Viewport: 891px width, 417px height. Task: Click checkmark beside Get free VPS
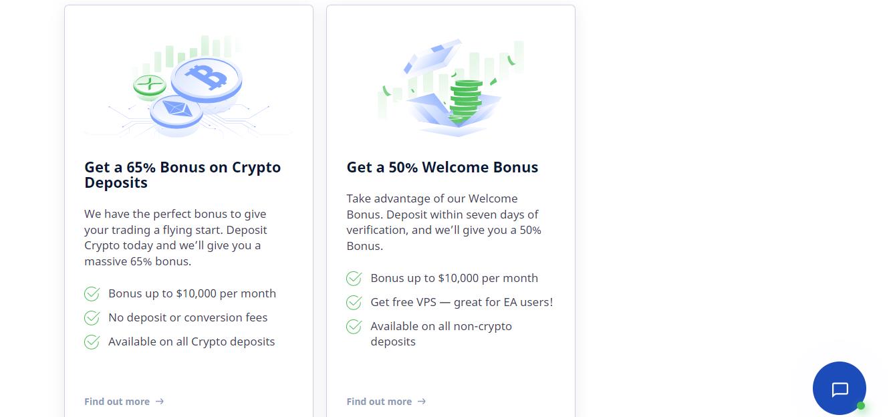pos(354,303)
